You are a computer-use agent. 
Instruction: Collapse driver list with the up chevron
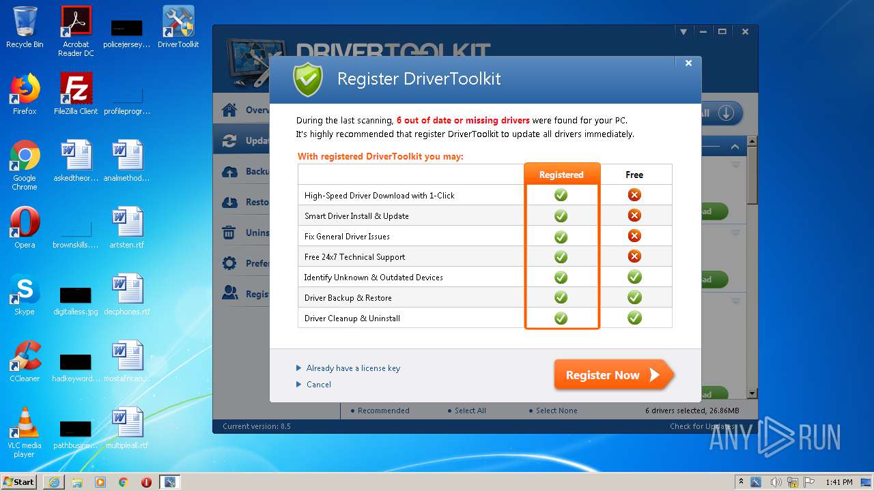click(735, 147)
